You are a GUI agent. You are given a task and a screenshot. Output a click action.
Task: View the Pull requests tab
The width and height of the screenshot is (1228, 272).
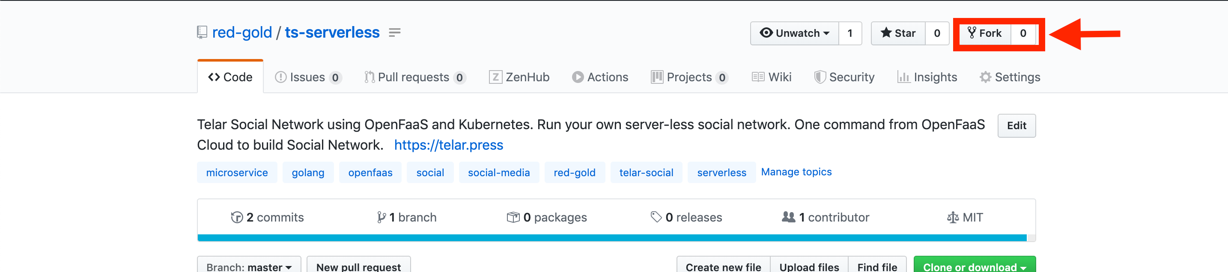(414, 77)
